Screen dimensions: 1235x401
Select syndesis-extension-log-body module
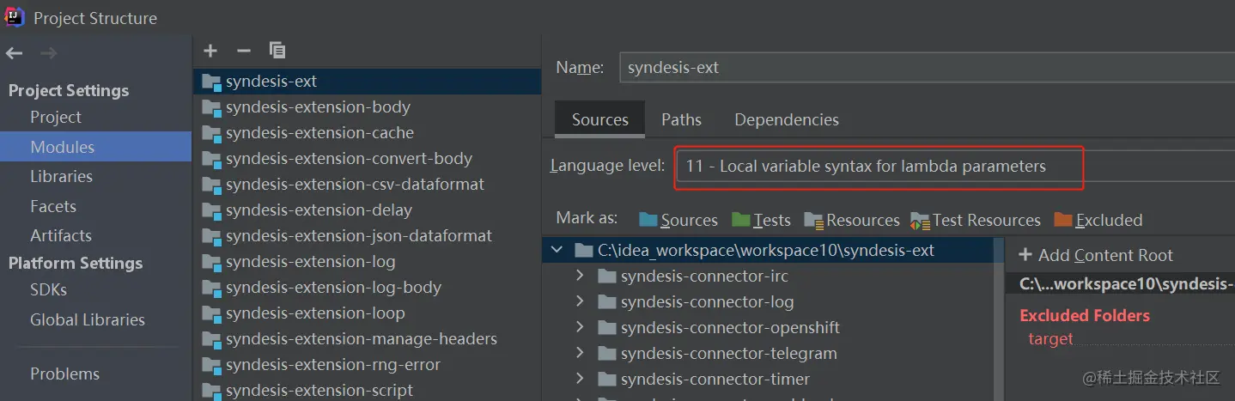[367, 288]
